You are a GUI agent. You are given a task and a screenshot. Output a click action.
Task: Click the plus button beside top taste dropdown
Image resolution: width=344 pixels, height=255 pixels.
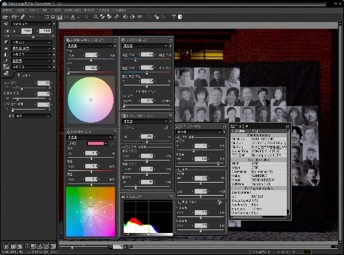tap(54, 24)
